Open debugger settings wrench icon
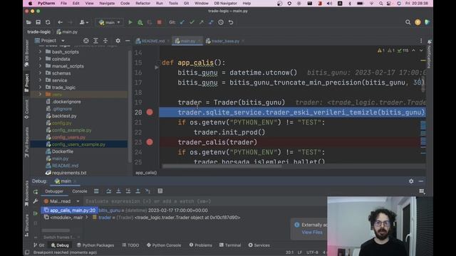This screenshot has width=456, height=256. 36,201
